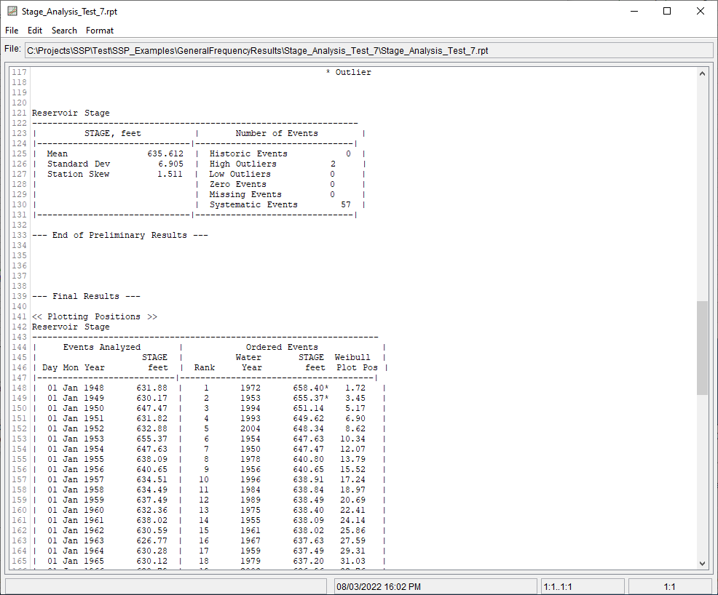Click 'Zero Events' label
The image size is (718, 595).
click(238, 184)
